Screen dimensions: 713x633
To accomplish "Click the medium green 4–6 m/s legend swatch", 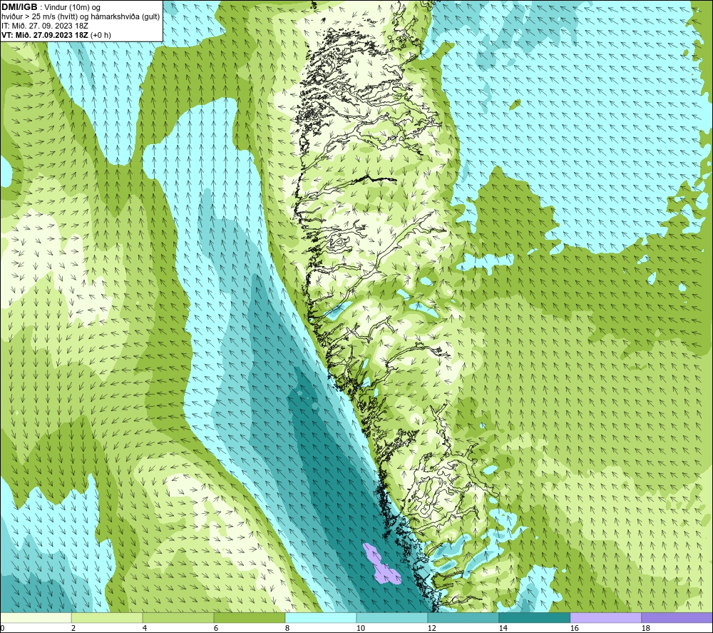I will [x=178, y=617].
